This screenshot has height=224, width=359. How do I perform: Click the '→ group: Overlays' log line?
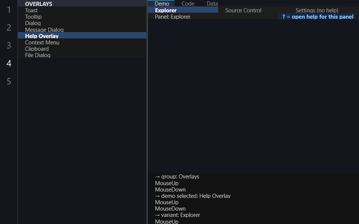(177, 177)
